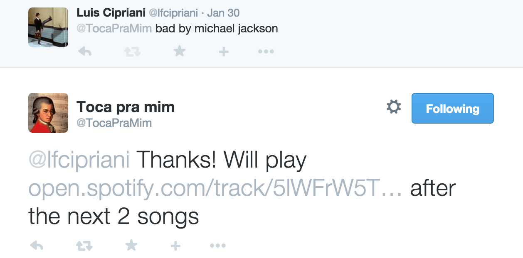523x258 pixels.
Task: Open gear settings dropdown next to Following
Action: click(394, 107)
